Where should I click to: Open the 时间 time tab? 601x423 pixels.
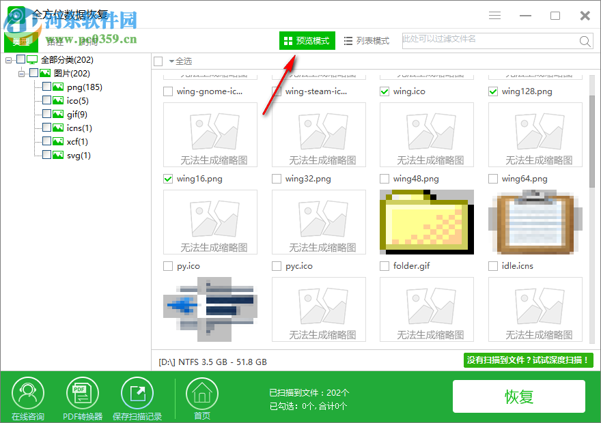click(89, 42)
